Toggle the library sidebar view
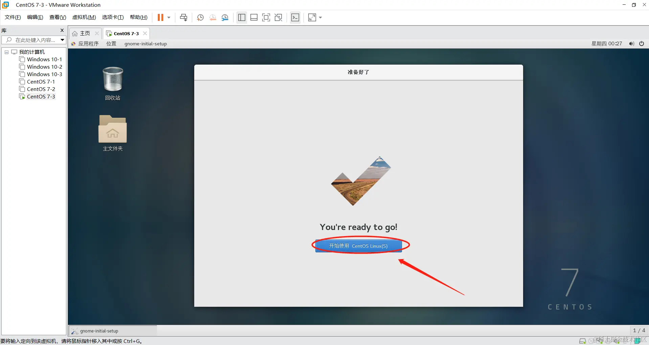Image resolution: width=649 pixels, height=345 pixels. (242, 18)
